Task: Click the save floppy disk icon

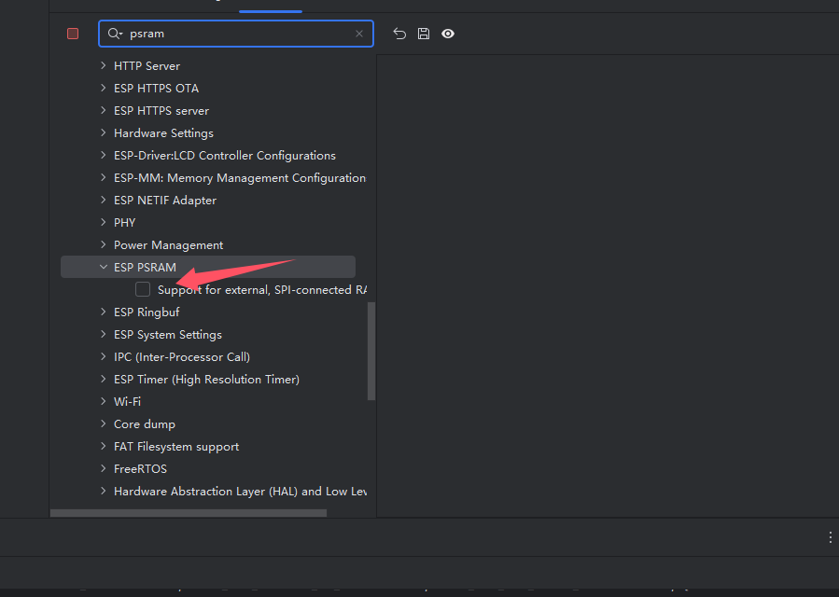Action: click(x=424, y=34)
